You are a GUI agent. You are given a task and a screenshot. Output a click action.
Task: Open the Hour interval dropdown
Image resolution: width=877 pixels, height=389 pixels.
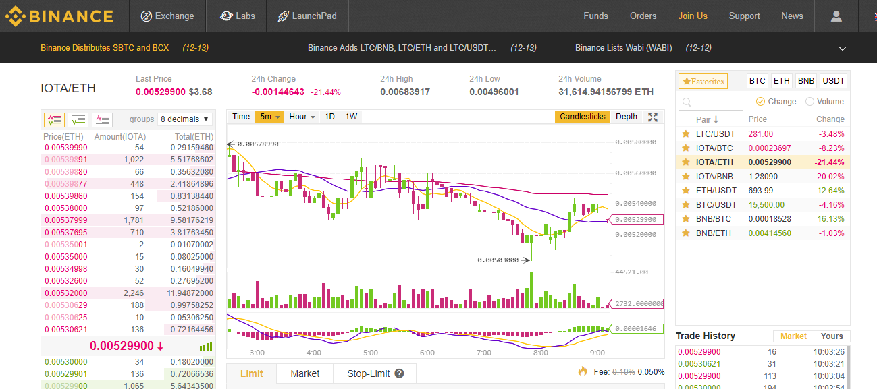click(x=302, y=117)
